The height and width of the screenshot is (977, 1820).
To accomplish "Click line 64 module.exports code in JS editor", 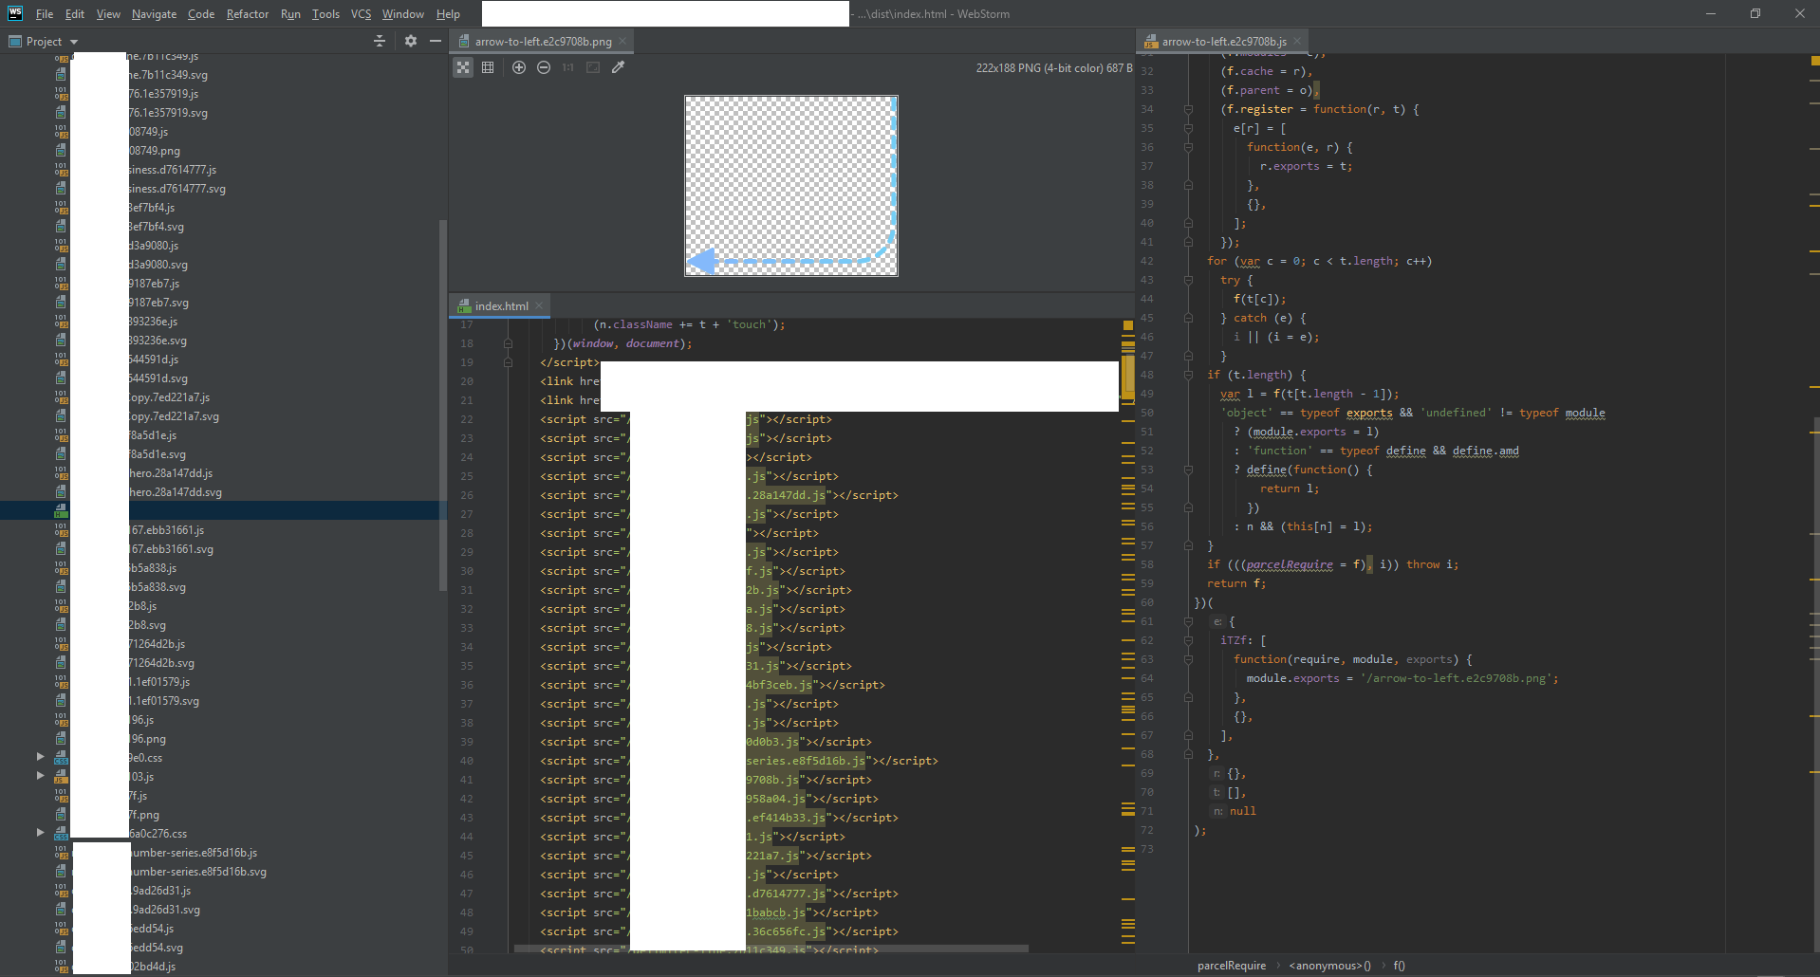I will [x=1402, y=678].
